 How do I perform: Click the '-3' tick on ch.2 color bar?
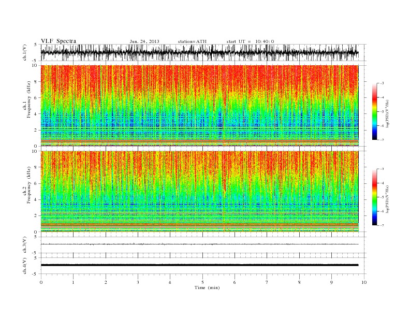[382, 169]
